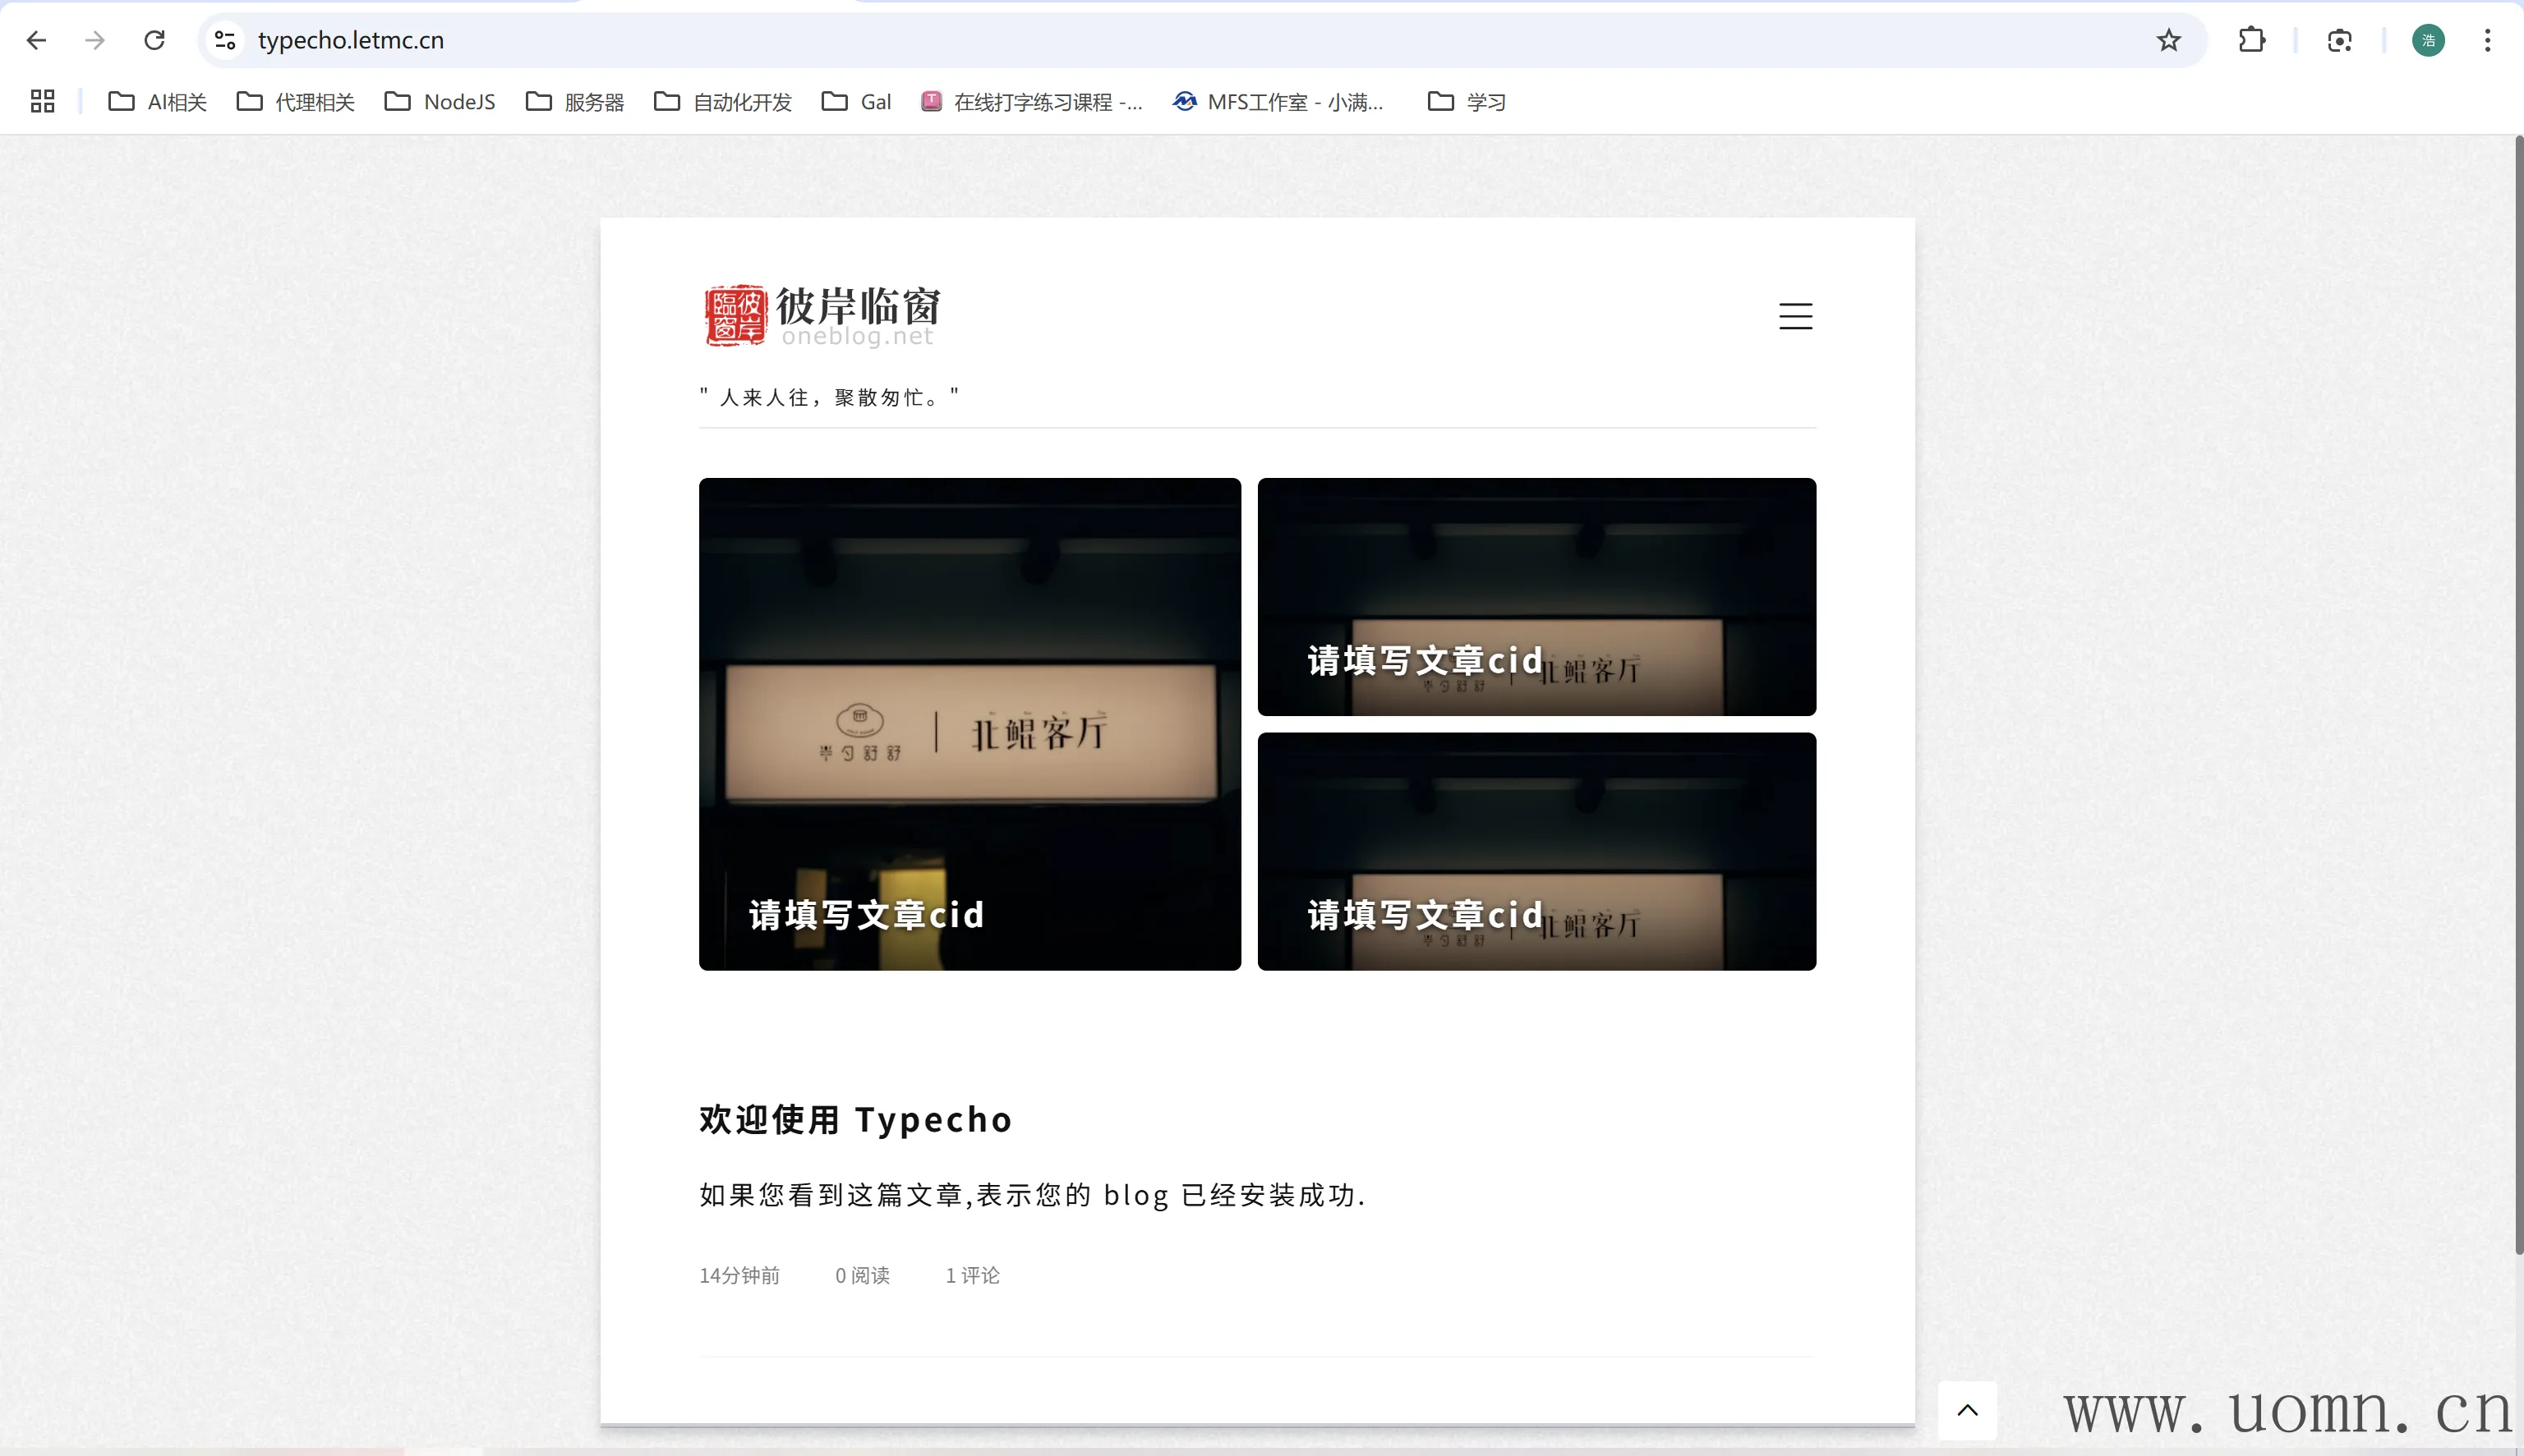Open the green profile avatar
This screenshot has height=1456, width=2524.
tap(2428, 40)
